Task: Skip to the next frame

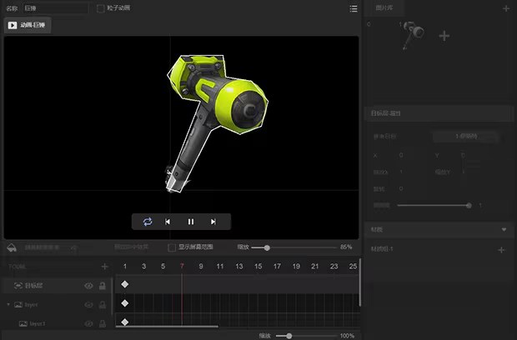Action: [213, 222]
